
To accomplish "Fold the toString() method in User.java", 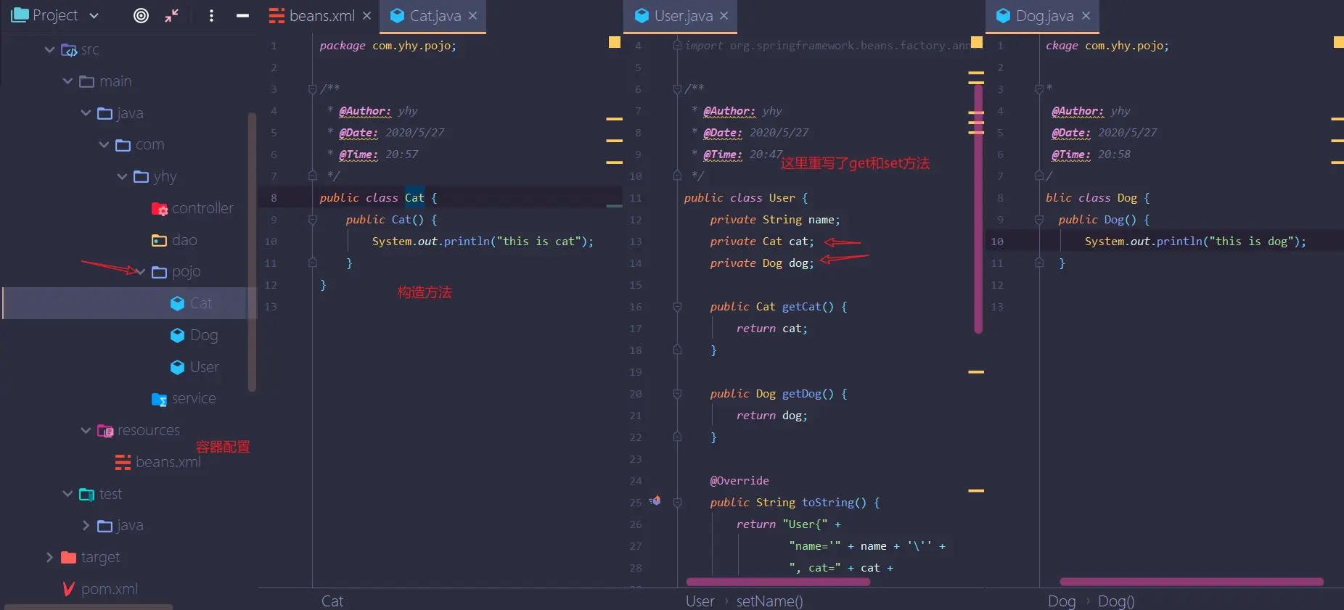I will [x=677, y=503].
